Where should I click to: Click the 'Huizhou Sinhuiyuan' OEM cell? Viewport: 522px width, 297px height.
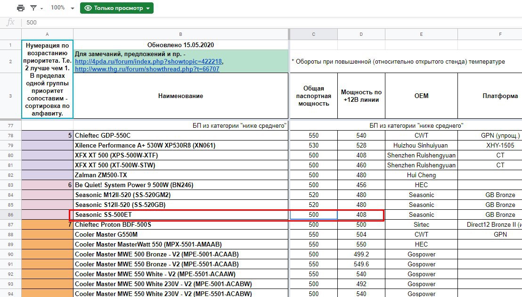tap(422, 146)
